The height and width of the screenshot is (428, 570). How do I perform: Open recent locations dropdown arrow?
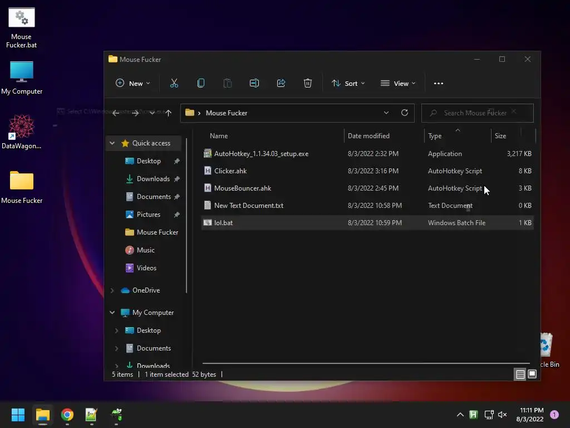[x=152, y=113]
